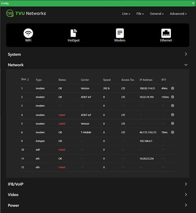Viewport: 196px width, 213px height.
Task: Open gear settings for slot 5 modem
Action: click(173, 123)
